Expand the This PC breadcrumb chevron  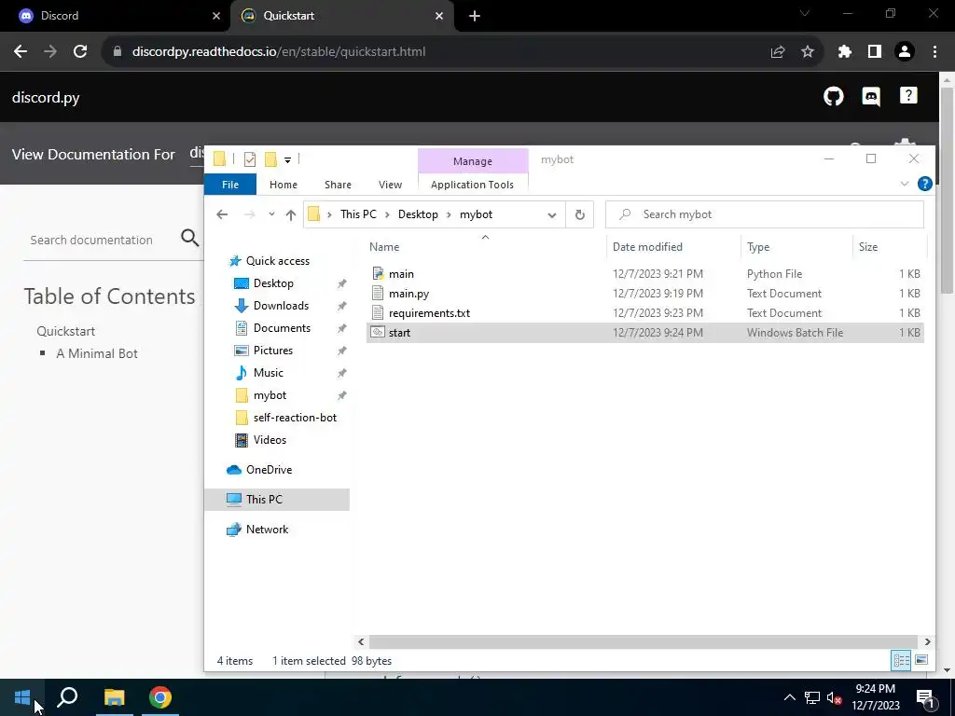coord(387,214)
